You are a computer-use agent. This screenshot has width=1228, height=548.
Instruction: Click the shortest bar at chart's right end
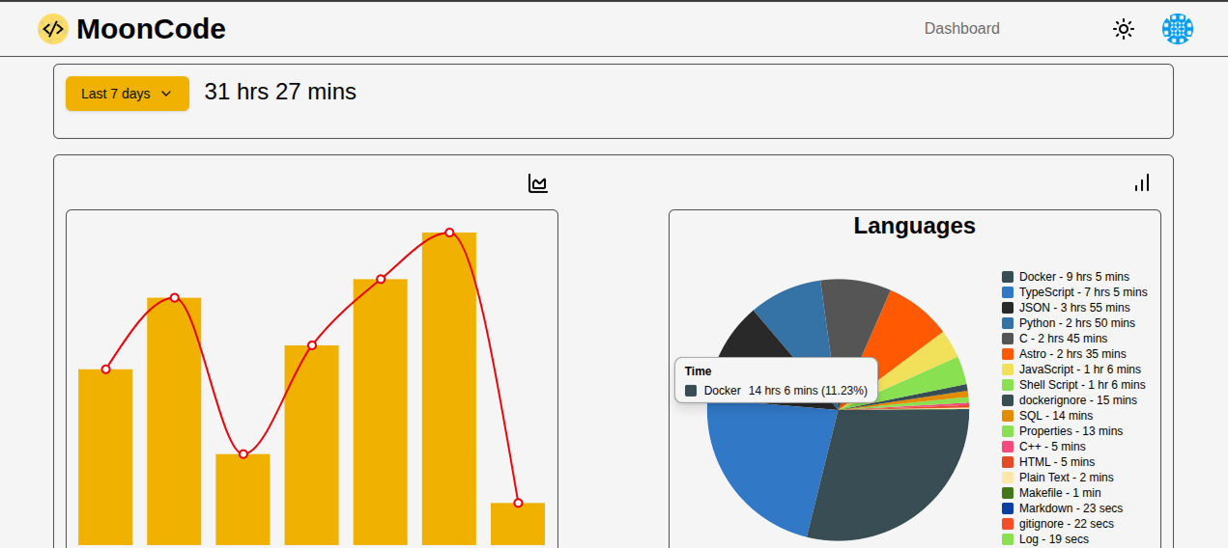pyautogui.click(x=518, y=524)
